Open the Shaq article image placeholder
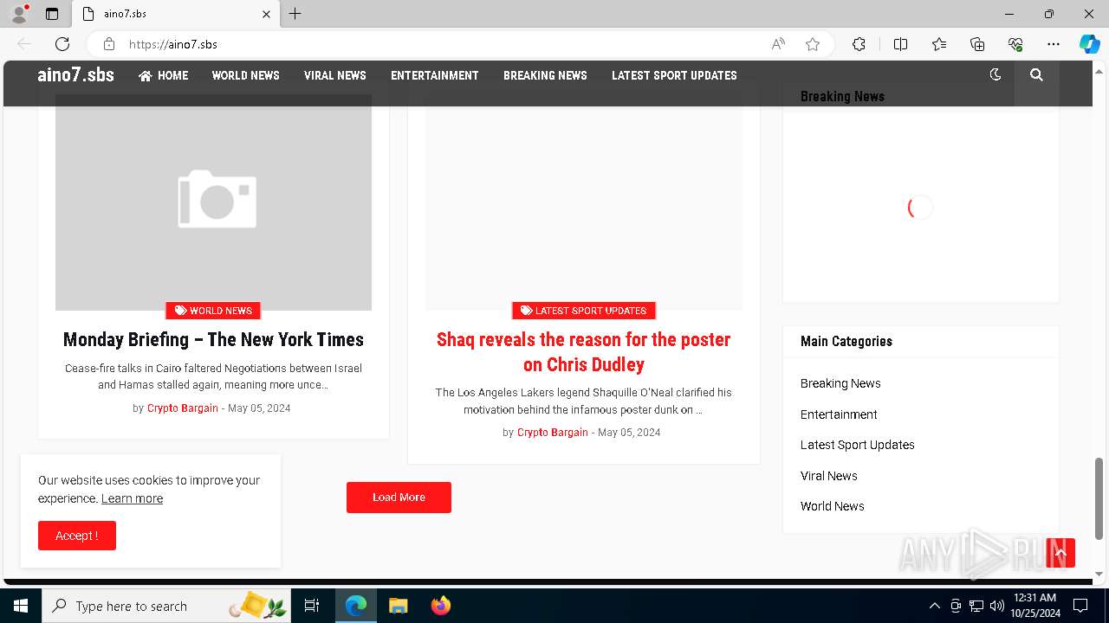 point(584,201)
